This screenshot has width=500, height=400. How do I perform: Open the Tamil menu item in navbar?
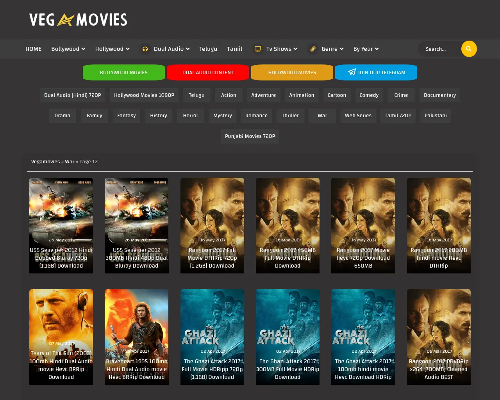pos(235,49)
